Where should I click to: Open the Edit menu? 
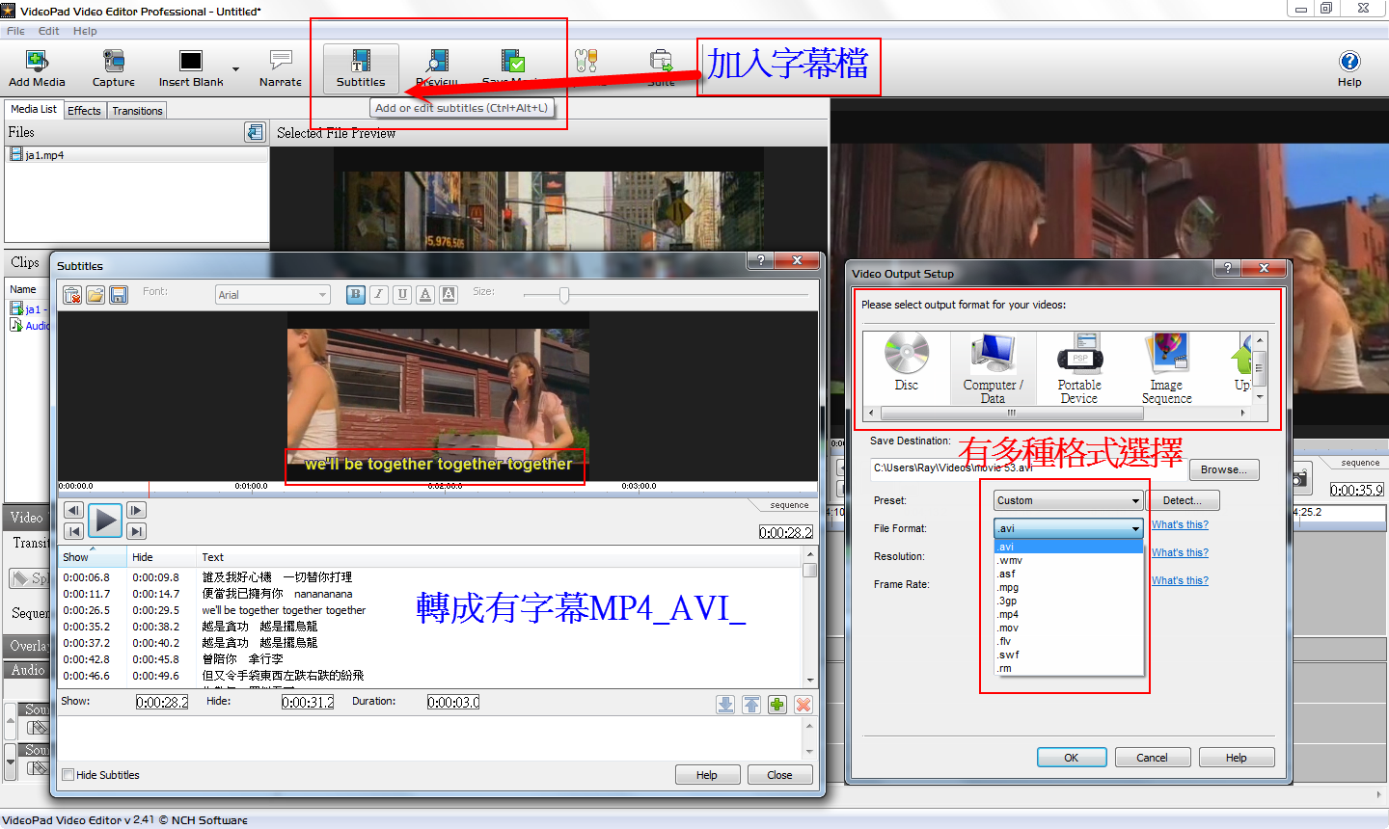[x=49, y=31]
